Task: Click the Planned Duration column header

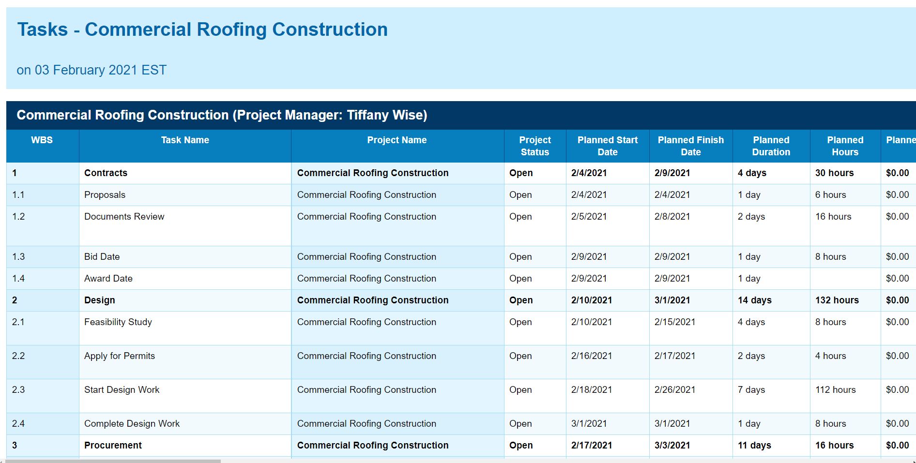Action: coord(771,146)
